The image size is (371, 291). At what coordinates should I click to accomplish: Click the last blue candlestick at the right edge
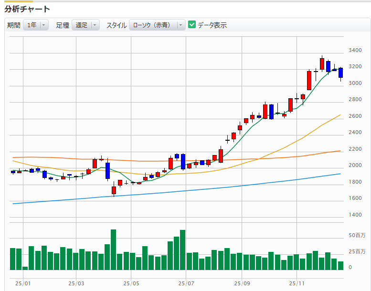point(340,73)
